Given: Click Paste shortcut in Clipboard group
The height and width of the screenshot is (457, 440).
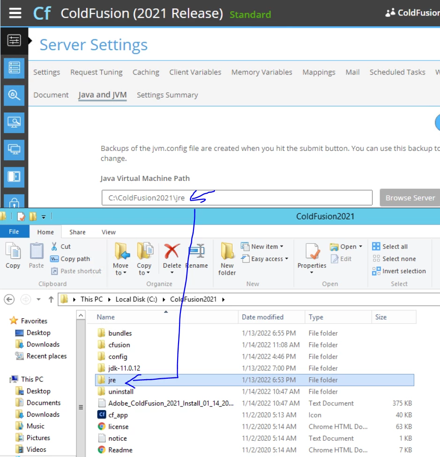Looking at the screenshot, I should 76,271.
